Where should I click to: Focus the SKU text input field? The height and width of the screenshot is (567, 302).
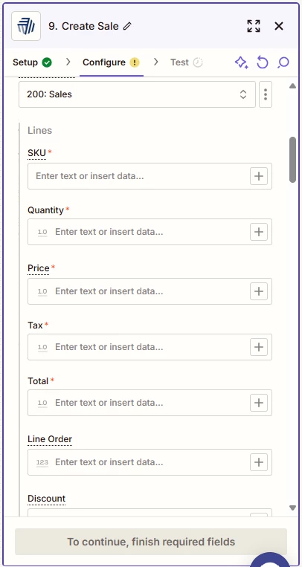(138, 176)
